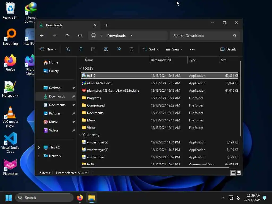Screen dimensions: 272x204
Task: Click the Share icon in toolbar
Action: pos(119,49)
